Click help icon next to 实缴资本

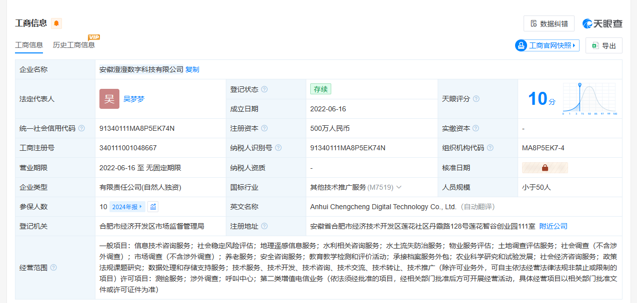point(476,128)
